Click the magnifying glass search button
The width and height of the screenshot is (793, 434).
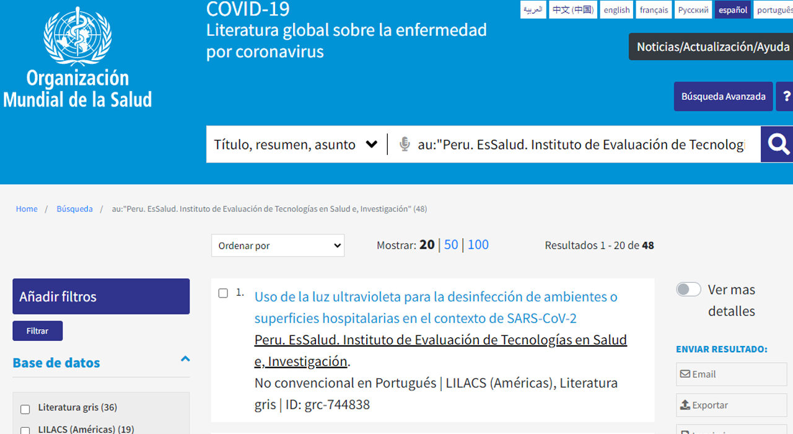click(x=778, y=144)
